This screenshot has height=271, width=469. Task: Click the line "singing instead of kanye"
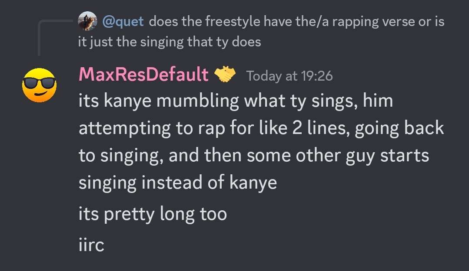(177, 183)
